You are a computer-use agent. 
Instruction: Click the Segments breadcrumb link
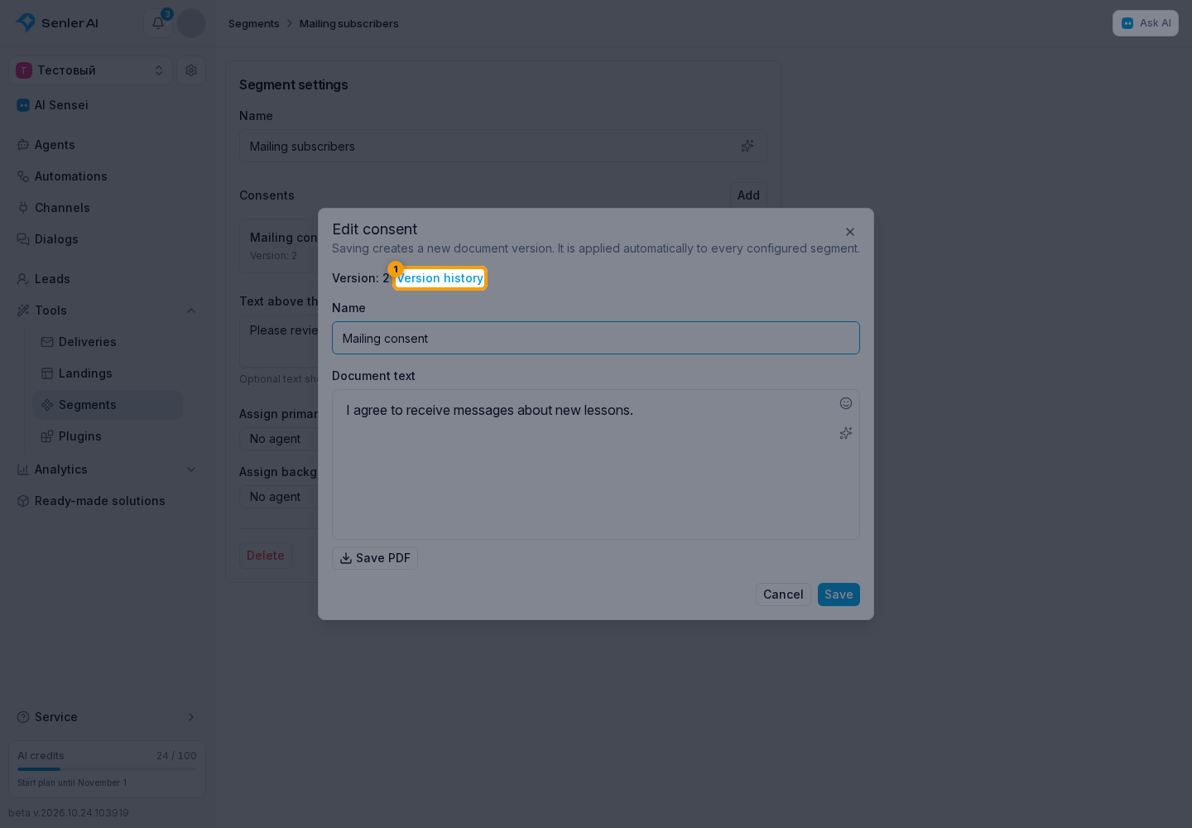pos(253,23)
